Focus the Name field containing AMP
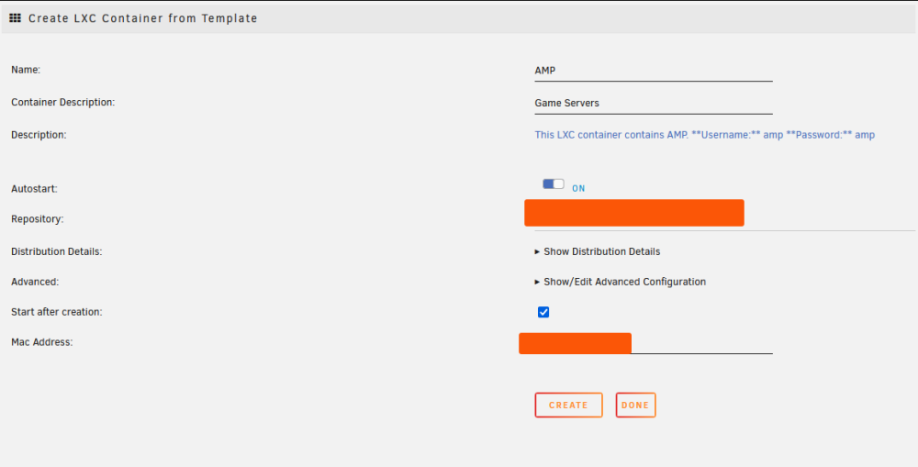The height and width of the screenshot is (467, 918). (x=654, y=71)
